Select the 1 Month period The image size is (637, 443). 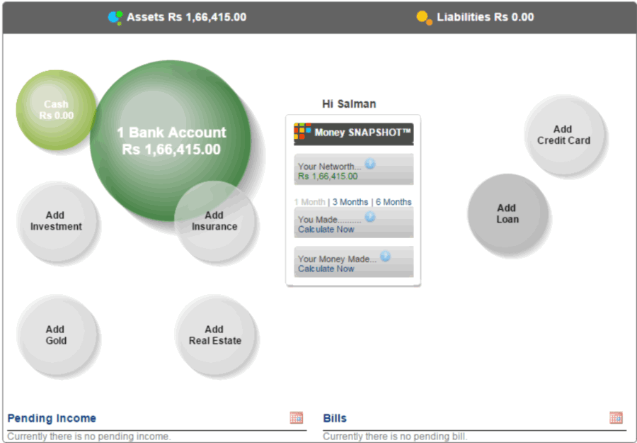click(x=309, y=202)
